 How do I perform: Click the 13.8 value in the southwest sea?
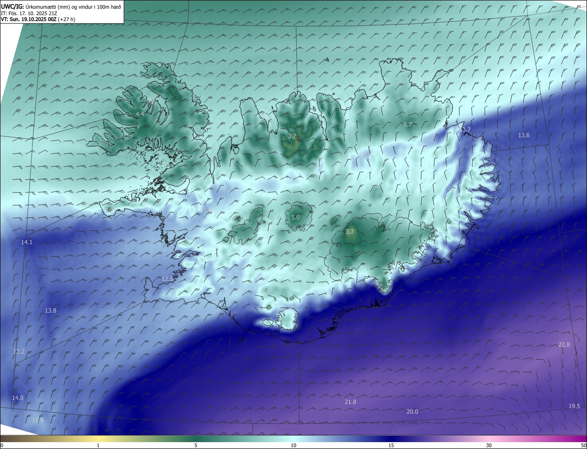tap(50, 311)
